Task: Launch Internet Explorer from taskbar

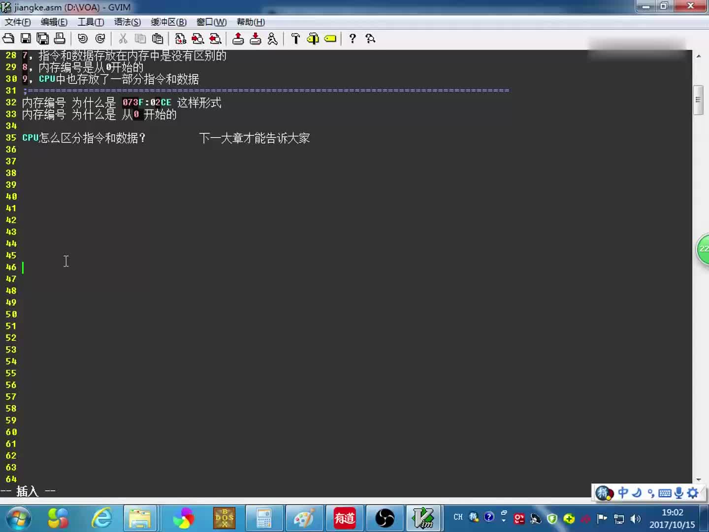Action: tap(102, 519)
